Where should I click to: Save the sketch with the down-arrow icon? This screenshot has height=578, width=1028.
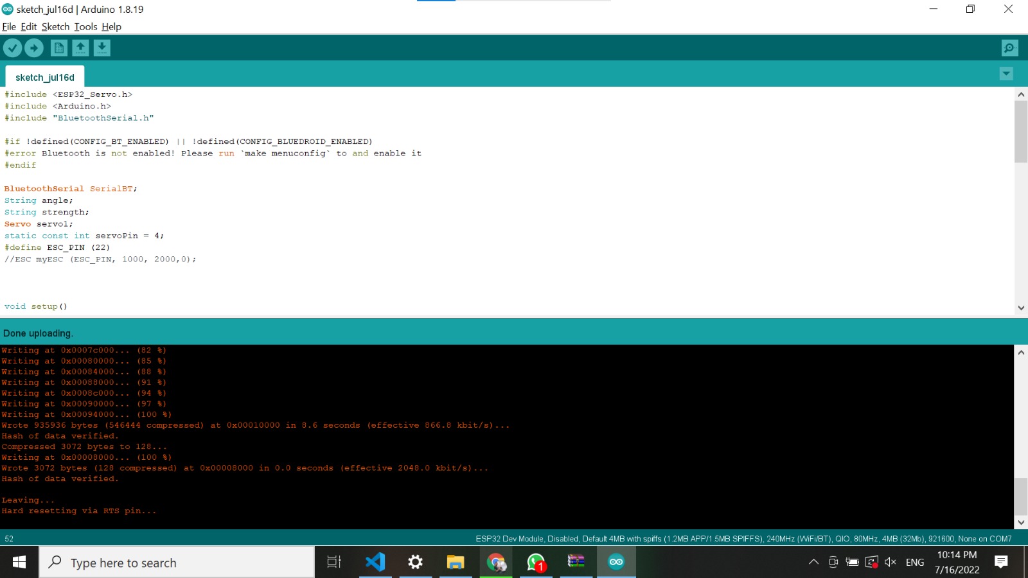point(102,48)
